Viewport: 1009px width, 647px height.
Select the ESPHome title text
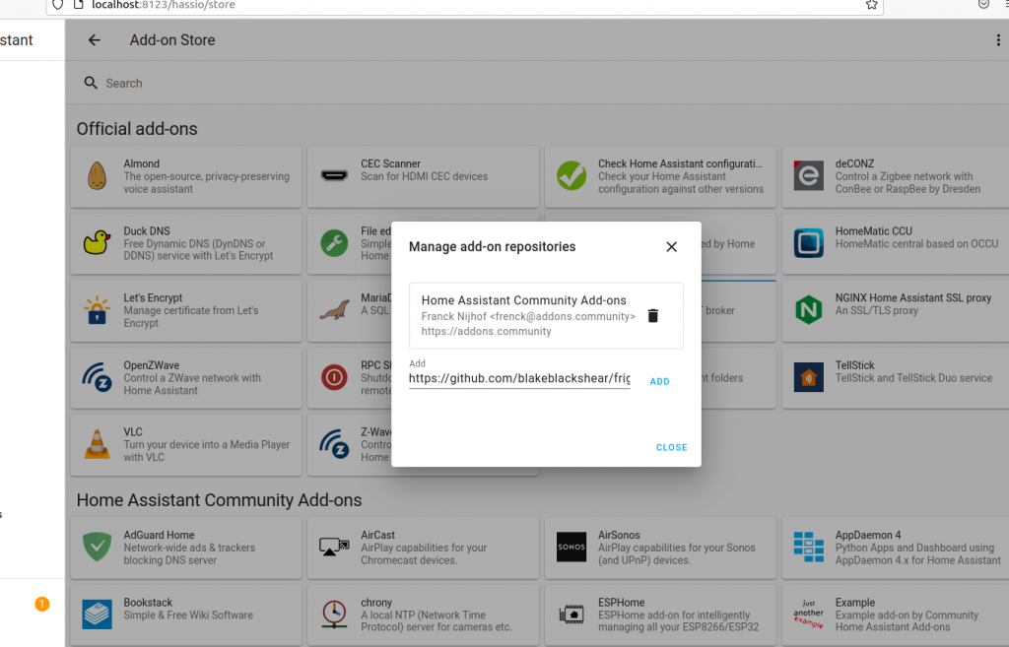[622, 603]
